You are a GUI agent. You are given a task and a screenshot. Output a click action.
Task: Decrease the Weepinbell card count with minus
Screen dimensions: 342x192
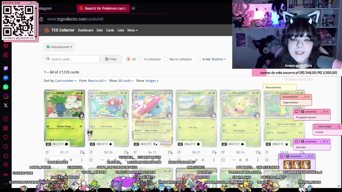click(x=234, y=160)
